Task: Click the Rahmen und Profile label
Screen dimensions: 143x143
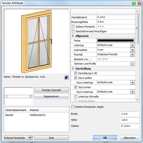Action: point(85,64)
